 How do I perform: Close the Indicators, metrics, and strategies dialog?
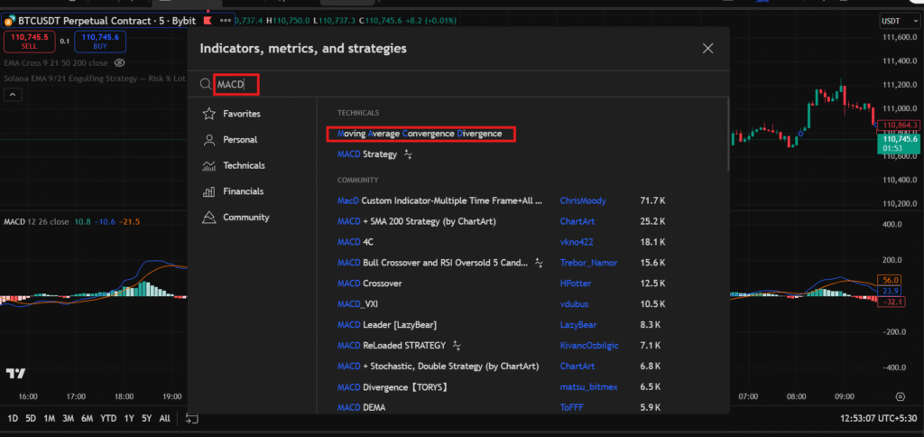click(x=707, y=49)
